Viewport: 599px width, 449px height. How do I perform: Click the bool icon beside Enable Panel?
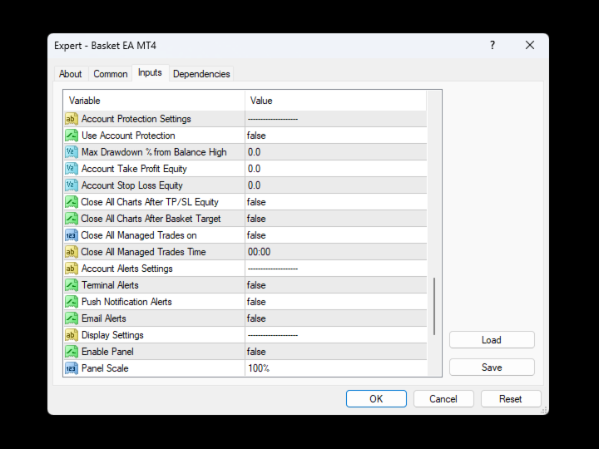point(71,351)
